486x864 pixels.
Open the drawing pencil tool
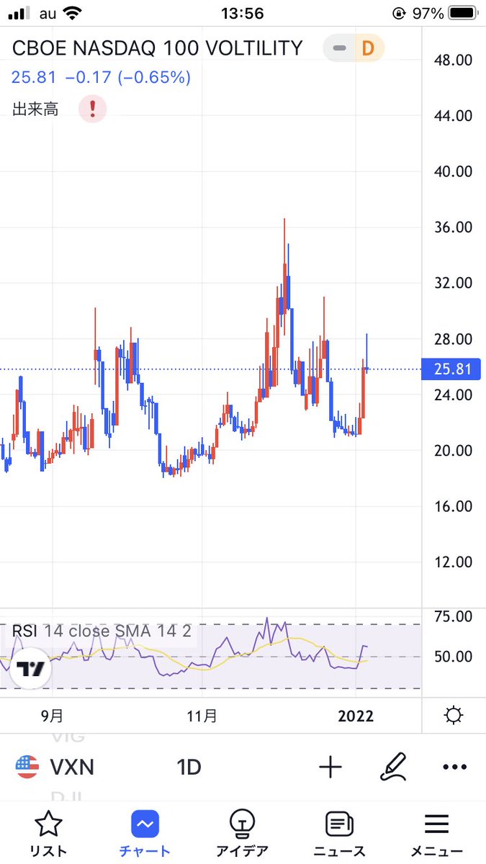[394, 768]
